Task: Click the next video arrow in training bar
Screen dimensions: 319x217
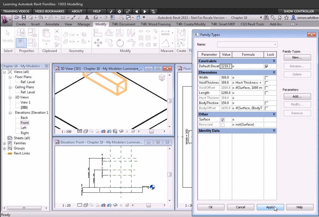Action: pyautogui.click(x=144, y=12)
